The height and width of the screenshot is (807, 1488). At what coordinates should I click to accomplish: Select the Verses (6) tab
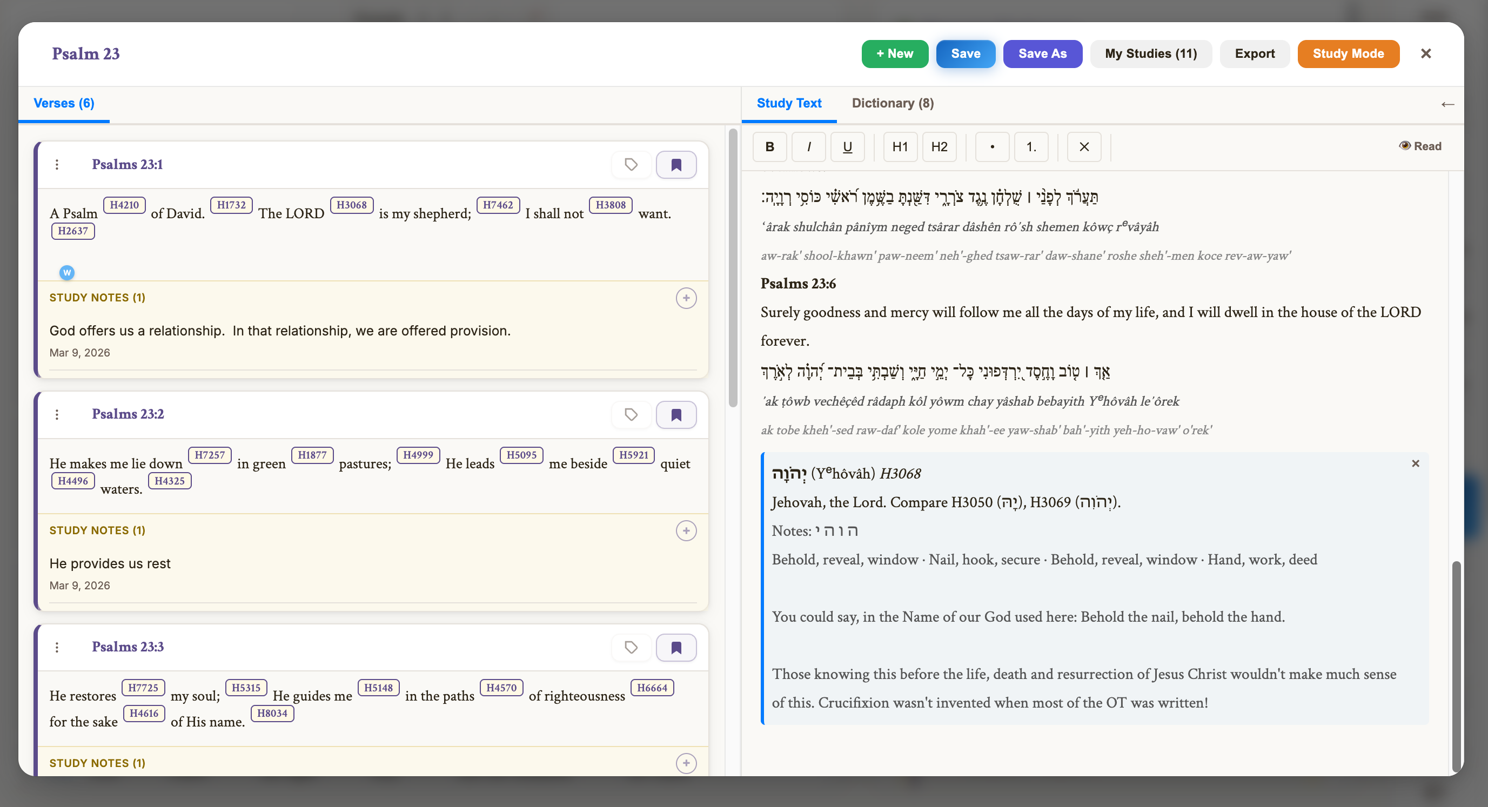(x=64, y=103)
